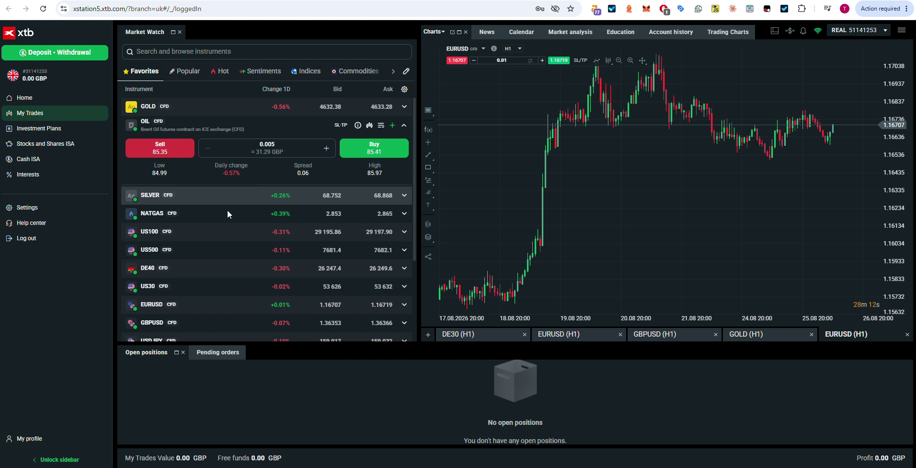Open the function f(x) indicators tool
Screen dimensions: 916x468
(428, 130)
